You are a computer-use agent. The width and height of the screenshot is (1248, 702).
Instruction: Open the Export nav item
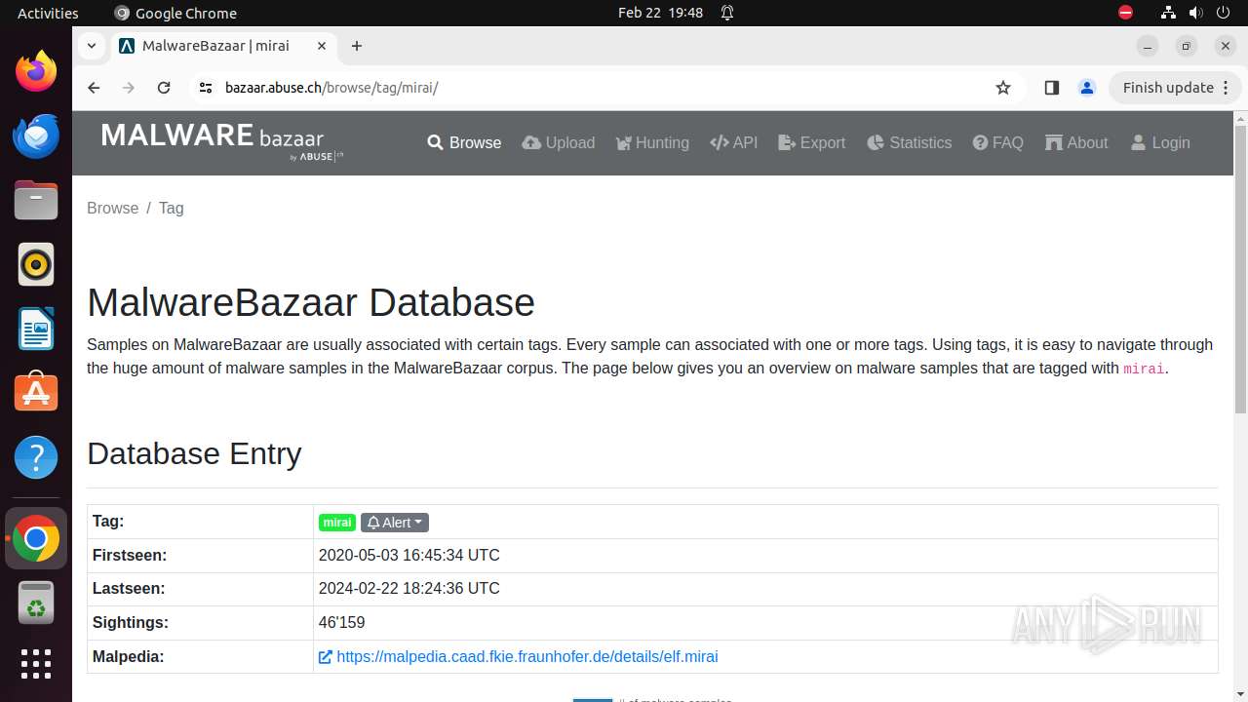tap(812, 142)
